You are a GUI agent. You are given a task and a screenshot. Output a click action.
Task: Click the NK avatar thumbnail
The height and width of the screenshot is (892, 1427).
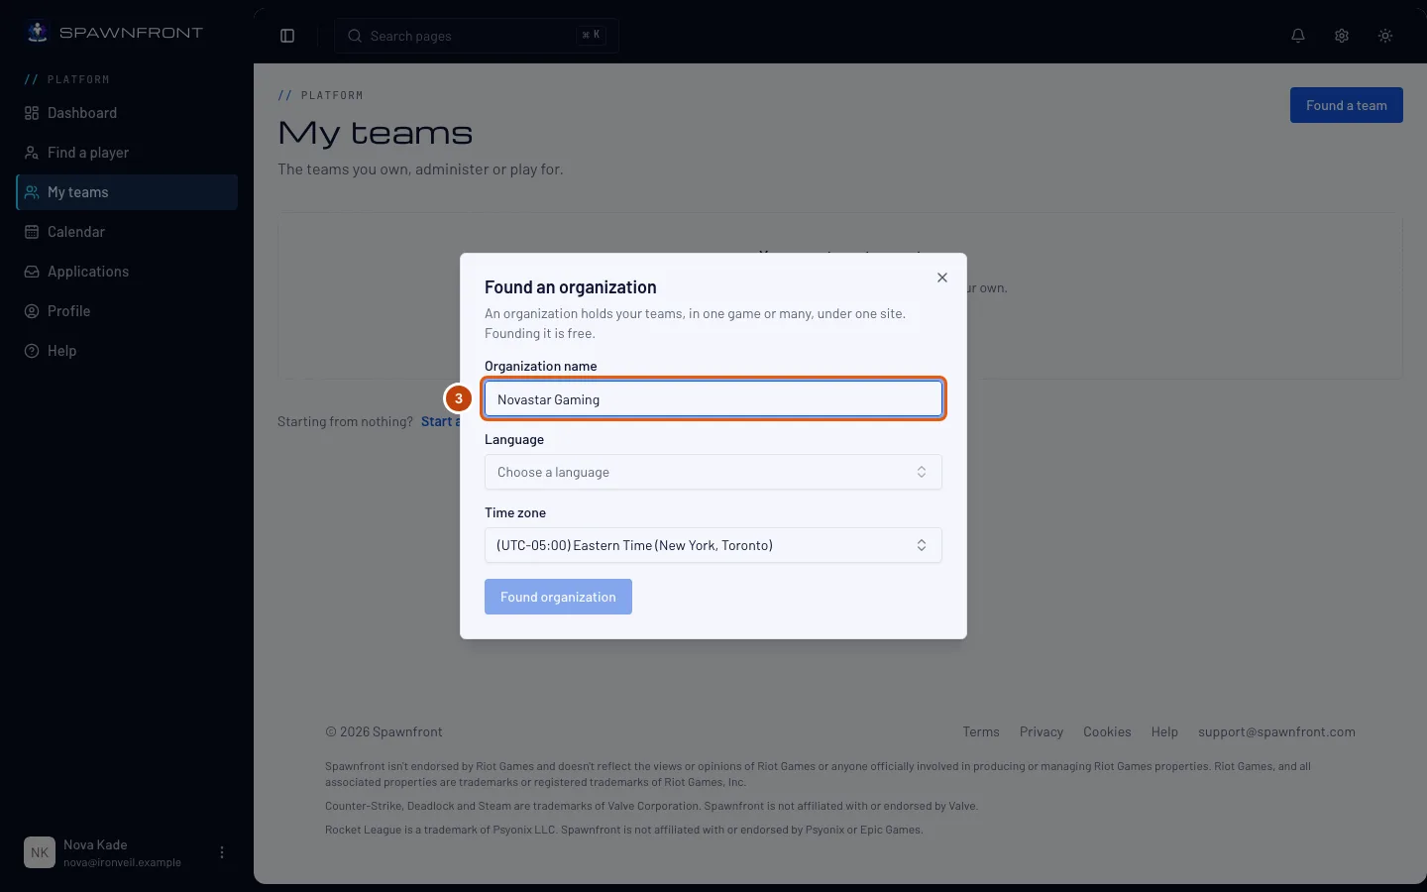(x=40, y=852)
